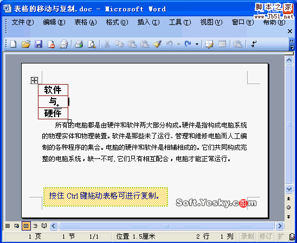Click the Next Page double down arrow

[289, 216]
